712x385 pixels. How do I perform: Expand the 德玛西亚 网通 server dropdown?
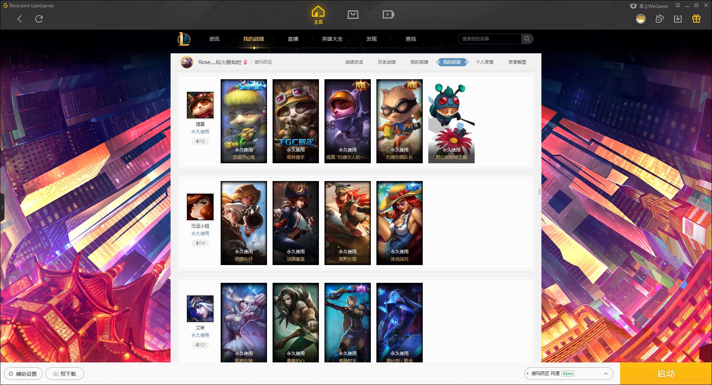[568, 374]
